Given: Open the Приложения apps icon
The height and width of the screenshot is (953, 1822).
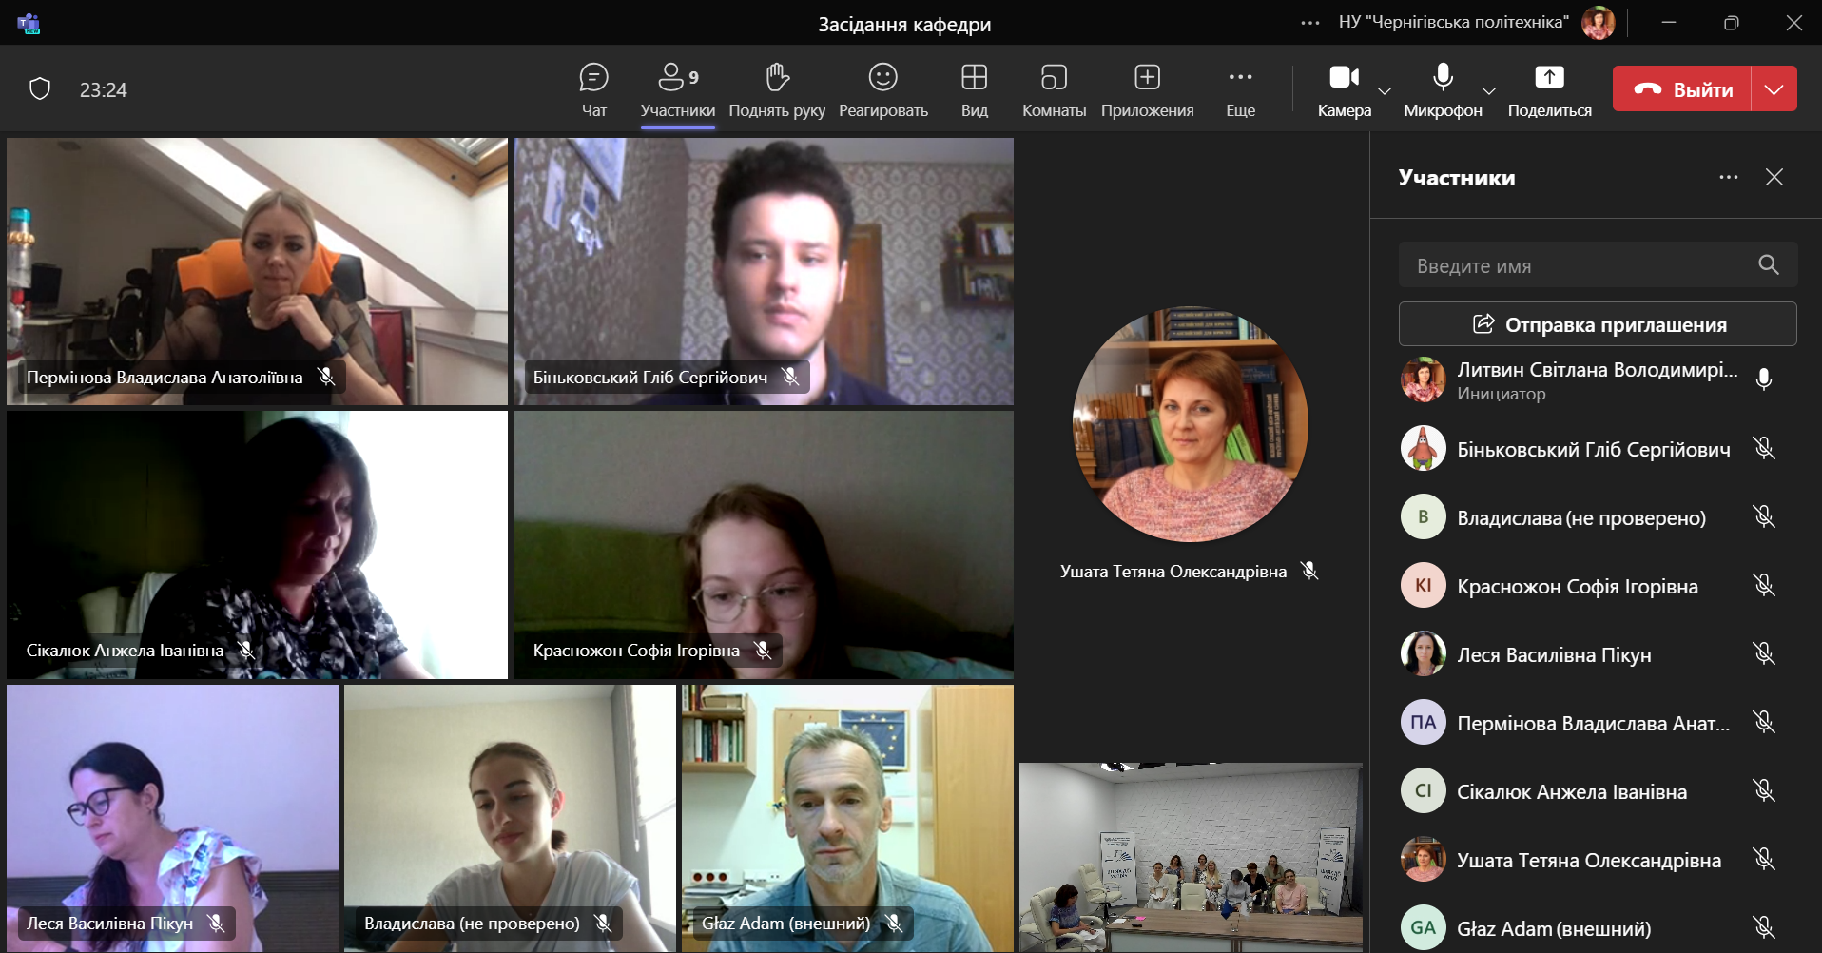Looking at the screenshot, I should click(x=1147, y=89).
